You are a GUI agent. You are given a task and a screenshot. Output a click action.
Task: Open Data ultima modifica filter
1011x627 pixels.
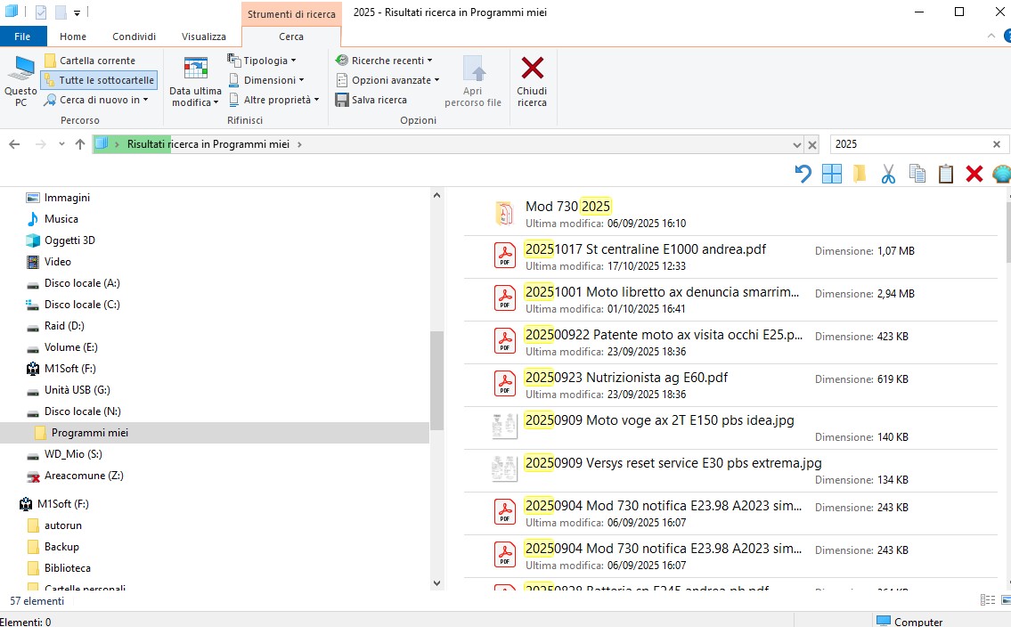pos(195,81)
